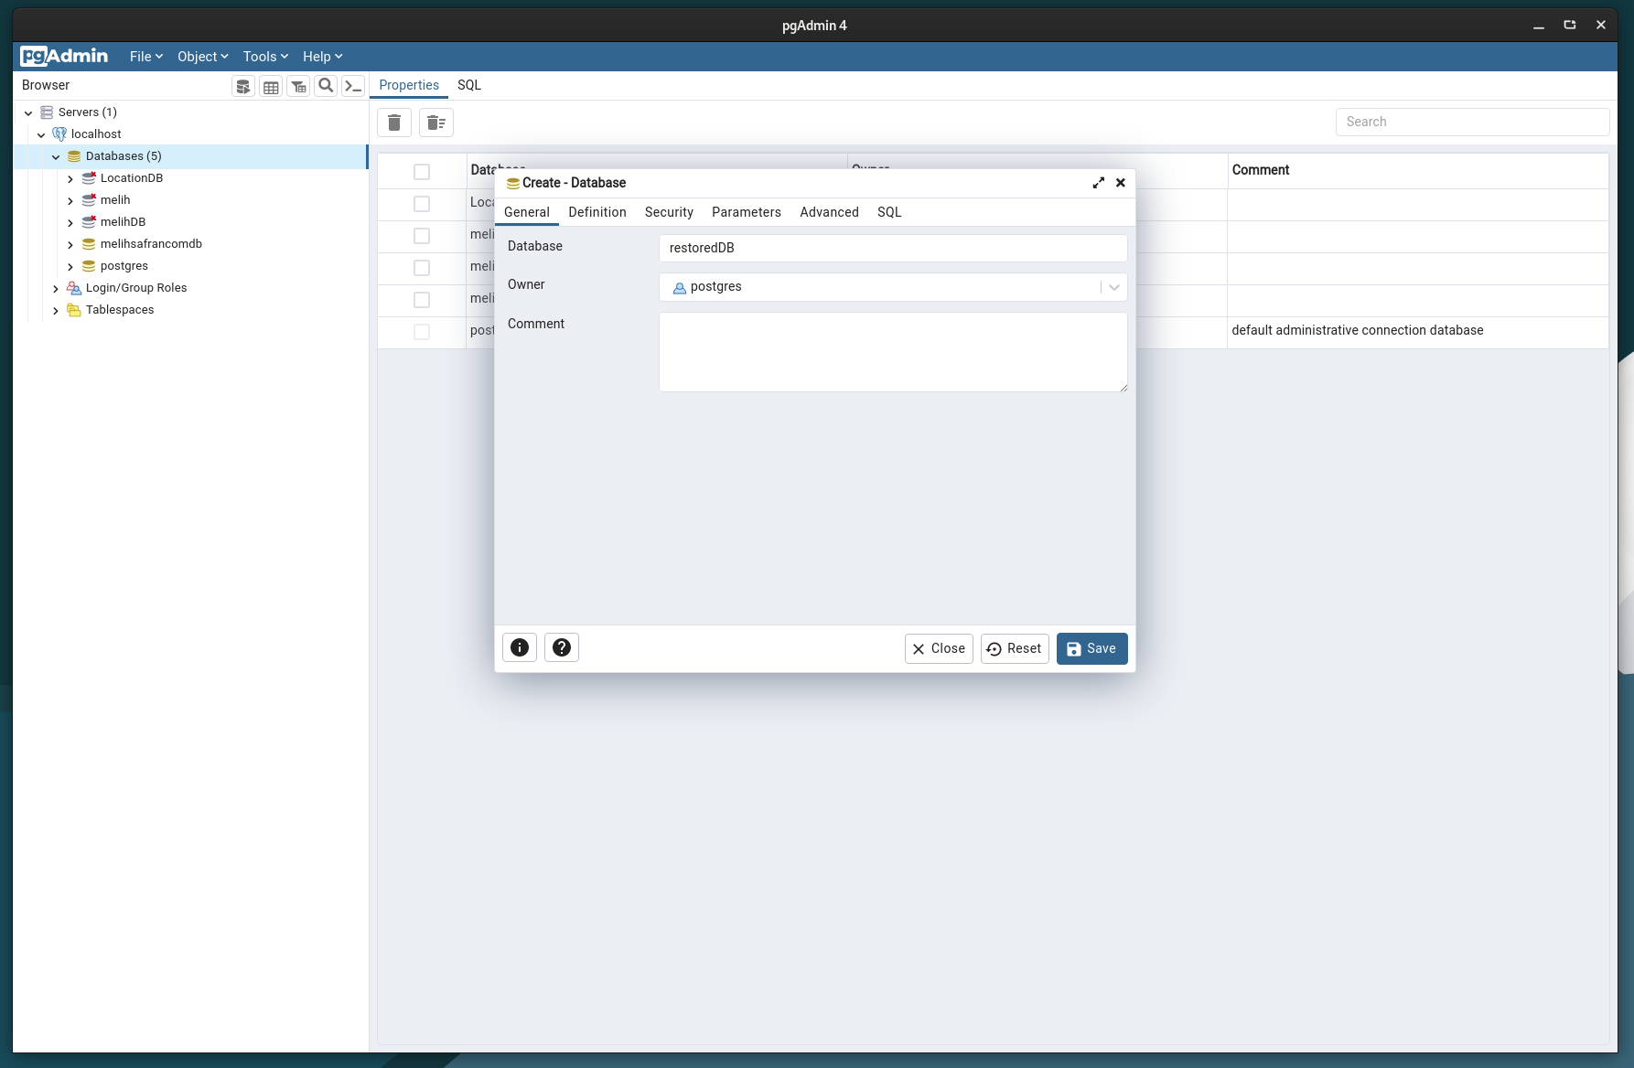Launch the PSQL Tool terminal icon
Screen dimensions: 1634x1068
[x=353, y=86]
